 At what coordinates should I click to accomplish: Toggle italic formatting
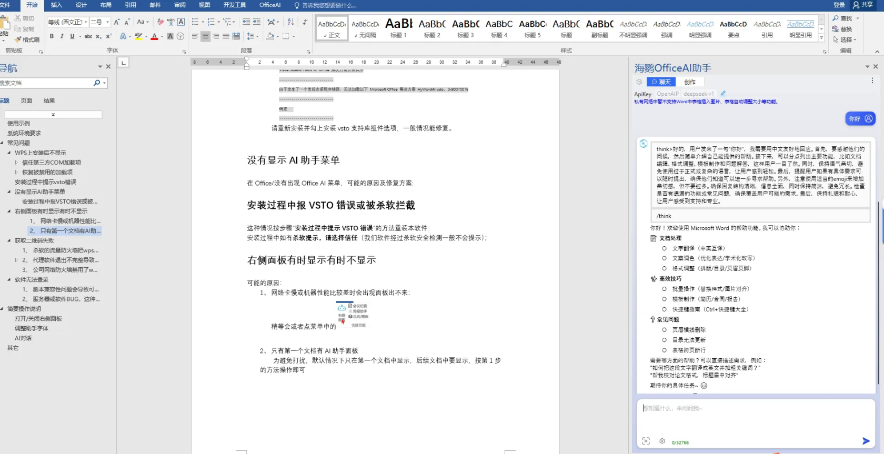coord(62,36)
